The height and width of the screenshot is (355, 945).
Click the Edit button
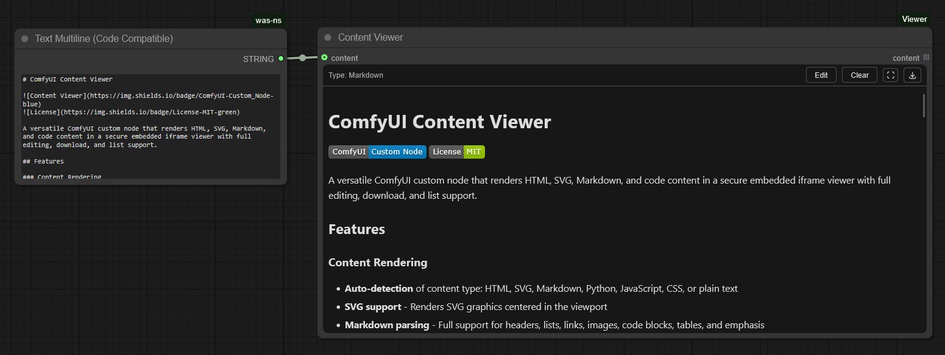click(821, 75)
